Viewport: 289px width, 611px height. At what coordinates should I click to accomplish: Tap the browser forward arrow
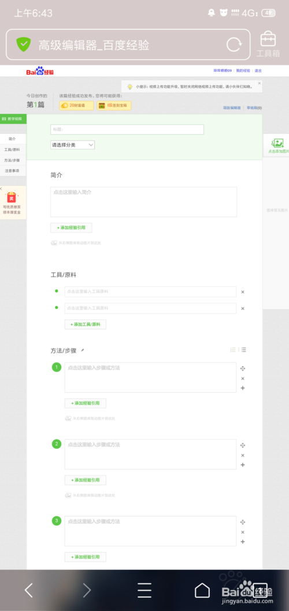pyautogui.click(x=87, y=590)
